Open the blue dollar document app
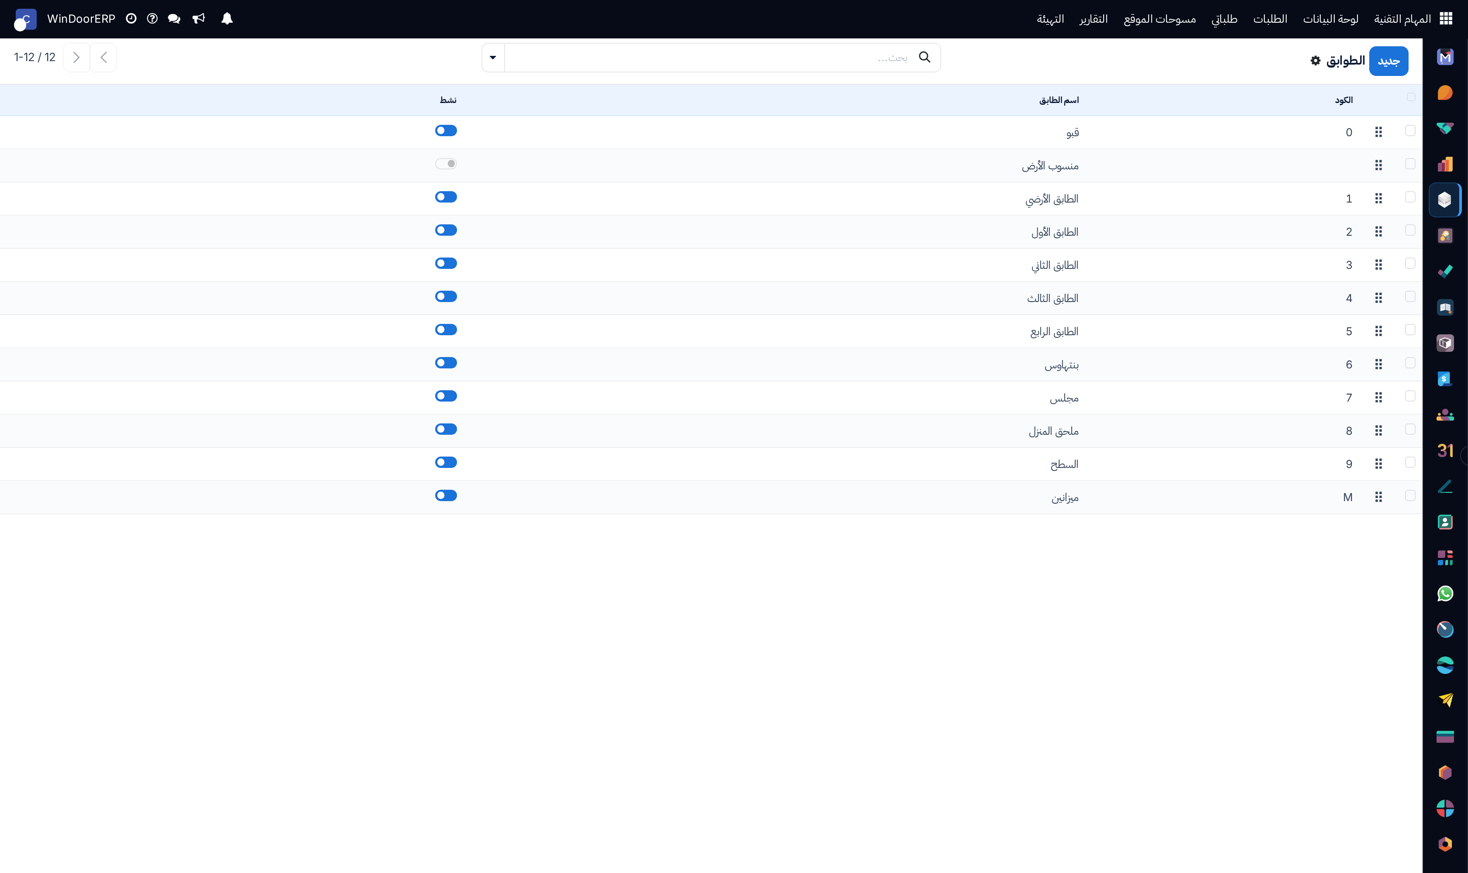Viewport: 1468px width, 873px height. click(x=1444, y=379)
